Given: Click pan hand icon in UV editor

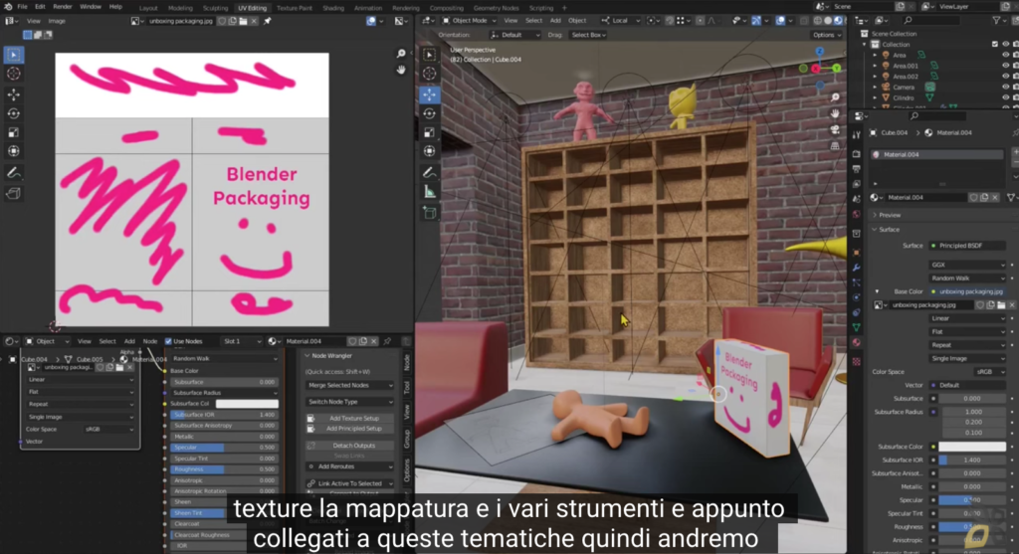Looking at the screenshot, I should (401, 70).
